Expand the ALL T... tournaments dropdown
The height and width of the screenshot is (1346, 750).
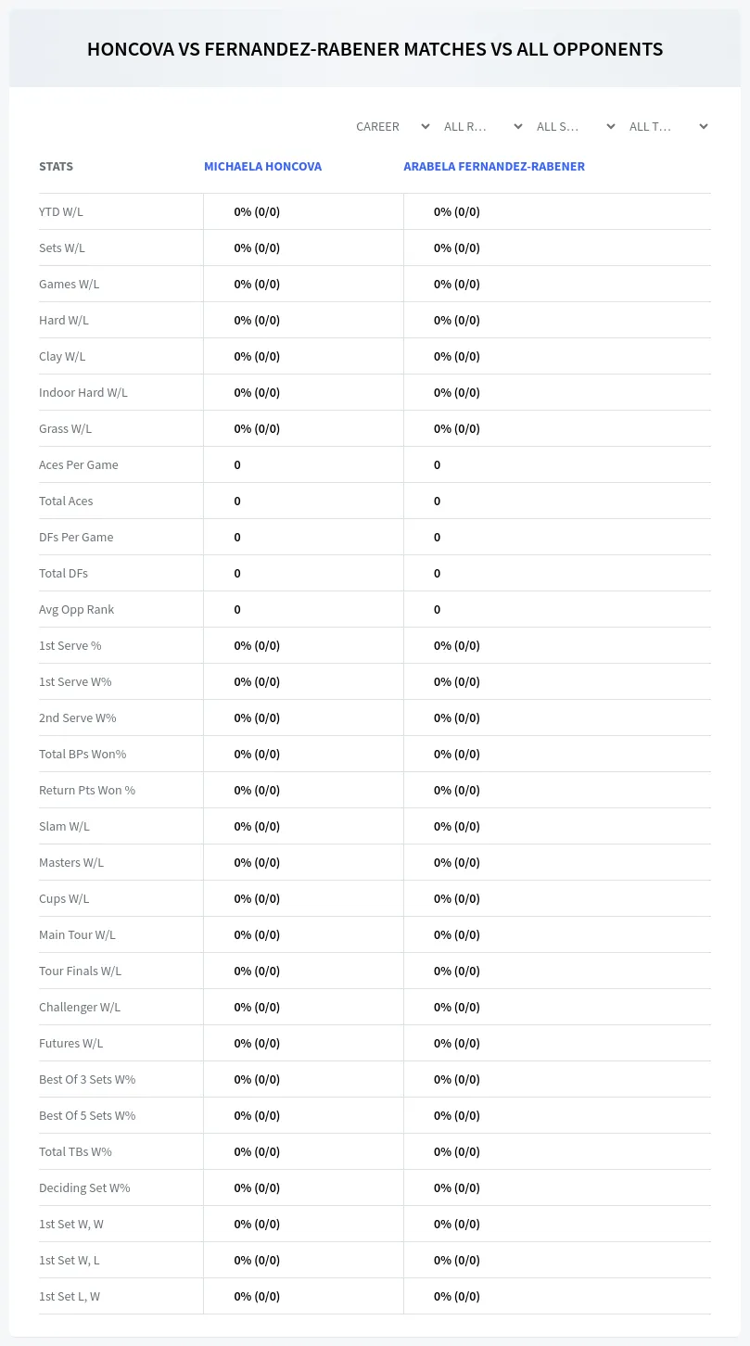tap(667, 126)
